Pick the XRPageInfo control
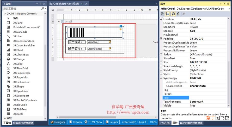The height and width of the screenshot is (127, 232). click(20, 77)
